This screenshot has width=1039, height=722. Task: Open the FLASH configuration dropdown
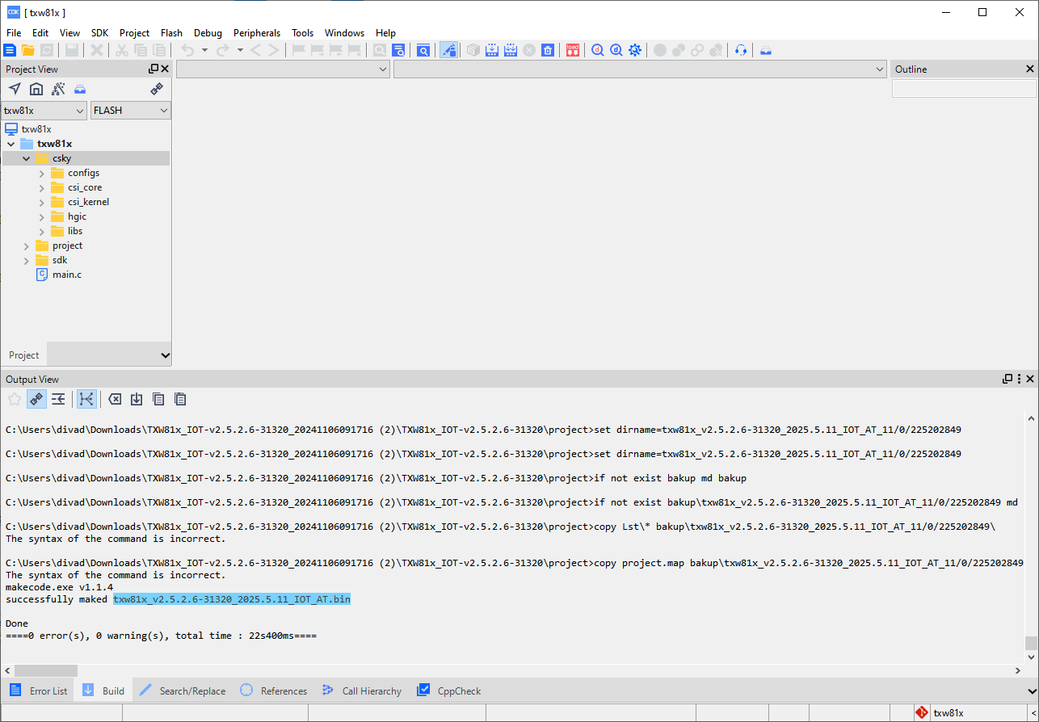tap(131, 110)
